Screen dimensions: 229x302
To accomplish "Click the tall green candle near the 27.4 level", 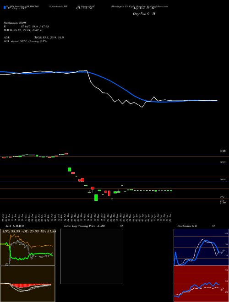I will 96,198.
